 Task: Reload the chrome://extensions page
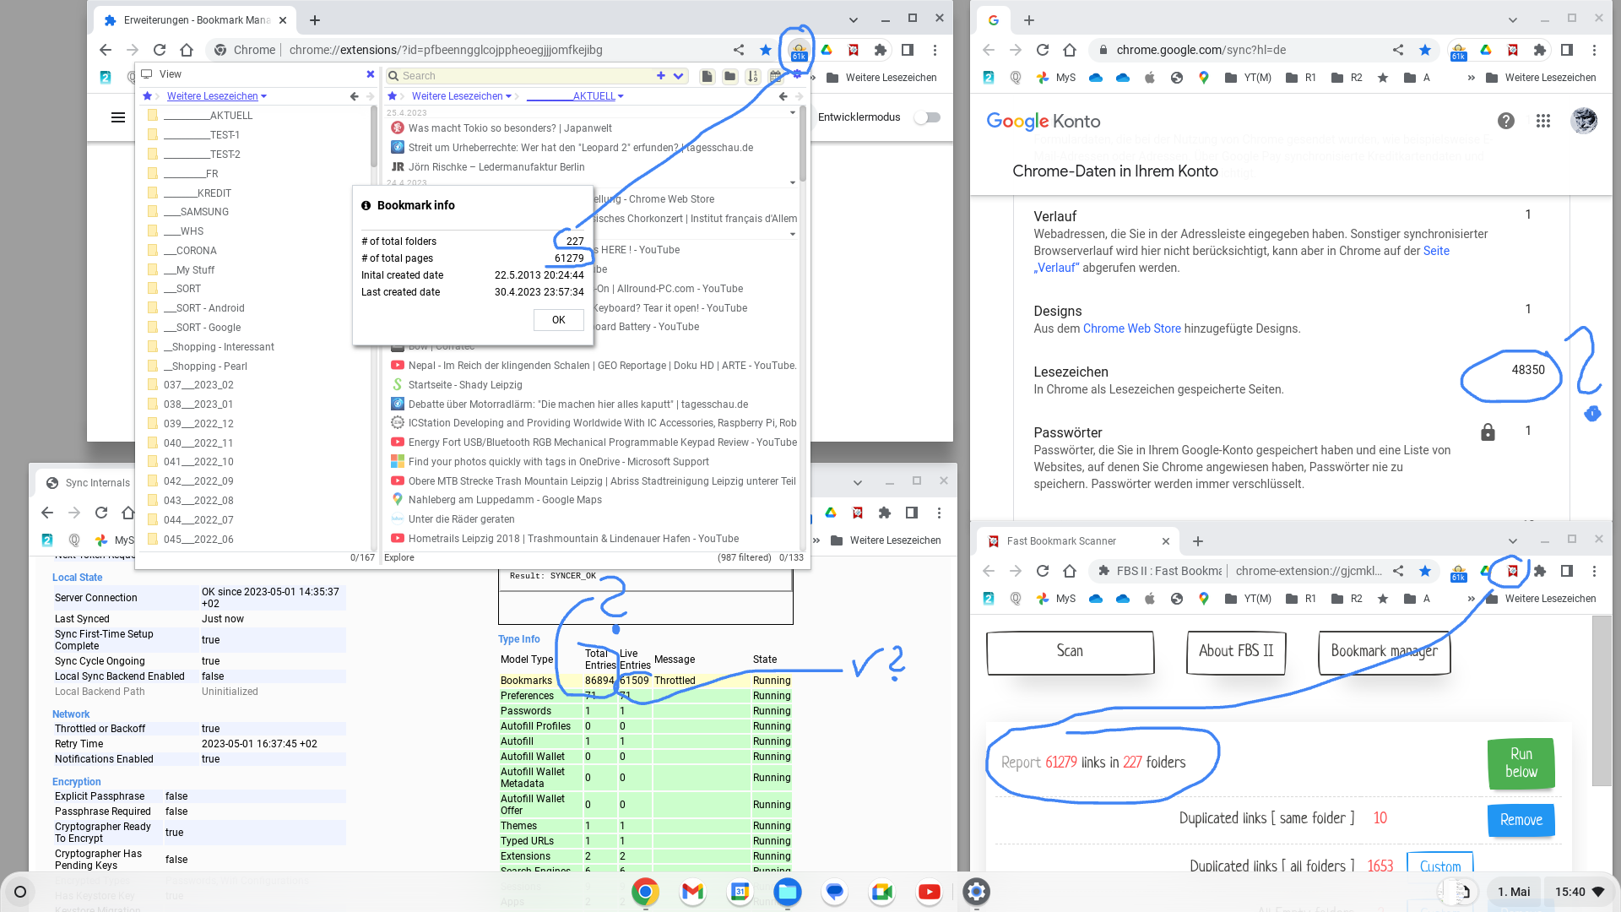(x=160, y=50)
